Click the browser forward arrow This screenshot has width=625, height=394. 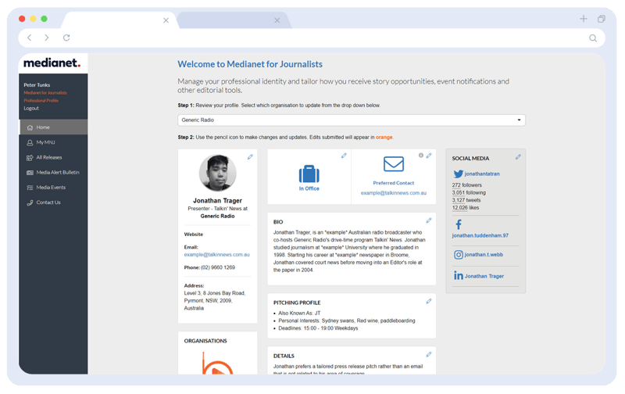pos(47,38)
